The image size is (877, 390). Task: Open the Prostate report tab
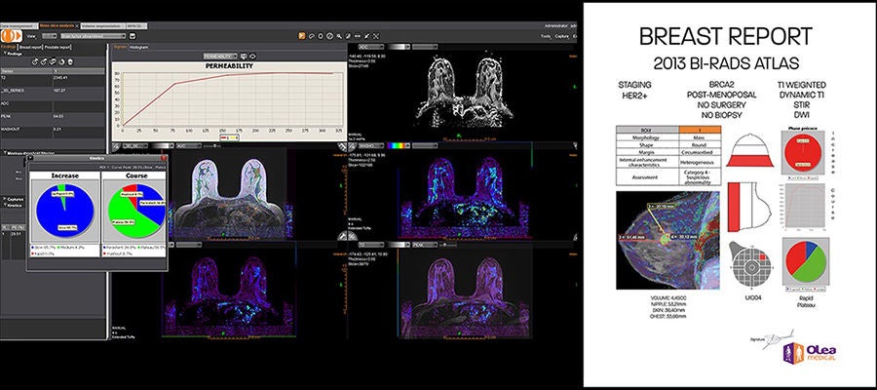(57, 47)
